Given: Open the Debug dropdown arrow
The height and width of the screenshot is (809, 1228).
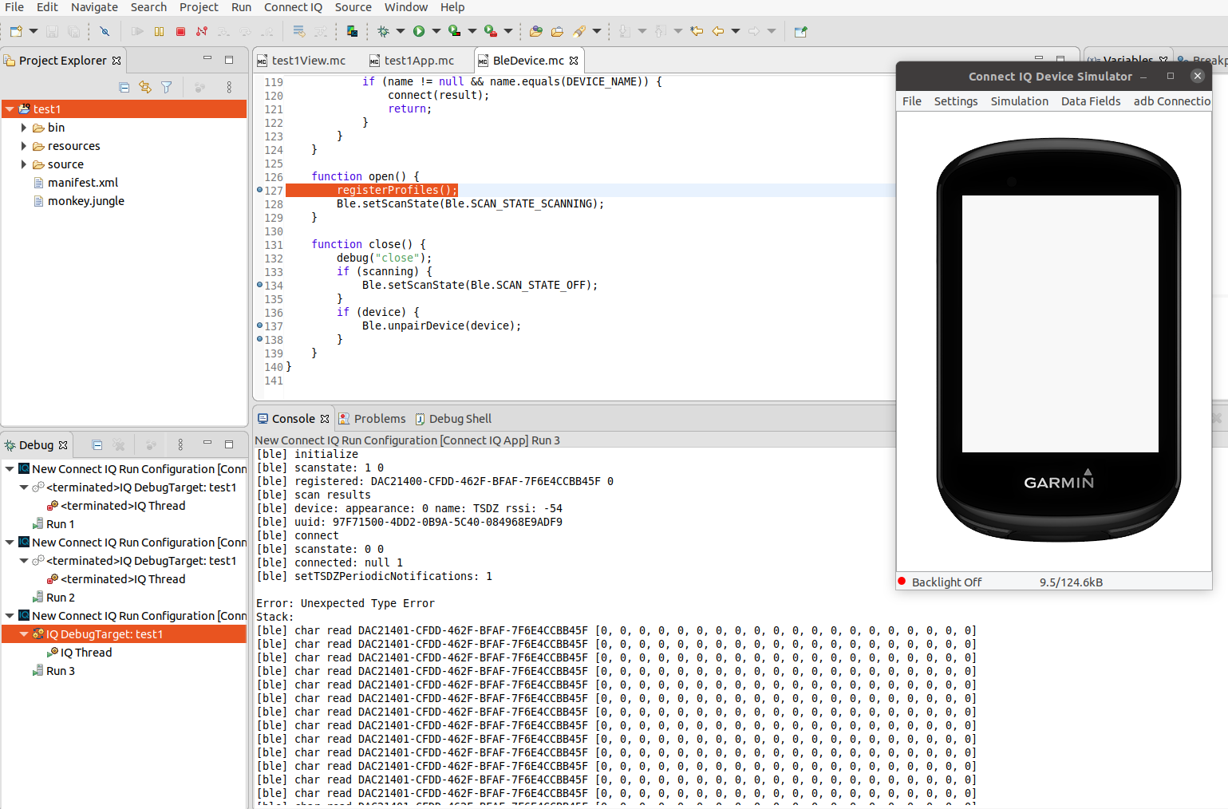Looking at the screenshot, I should (401, 31).
